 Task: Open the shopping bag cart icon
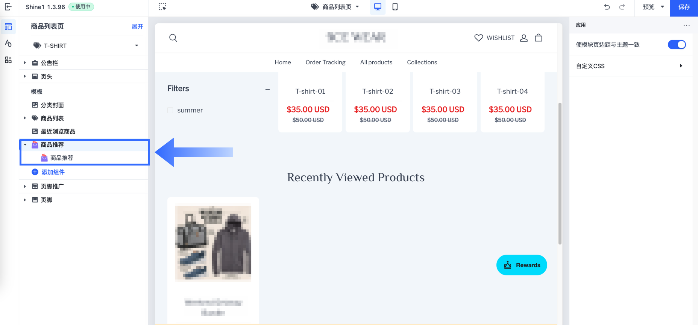point(539,38)
